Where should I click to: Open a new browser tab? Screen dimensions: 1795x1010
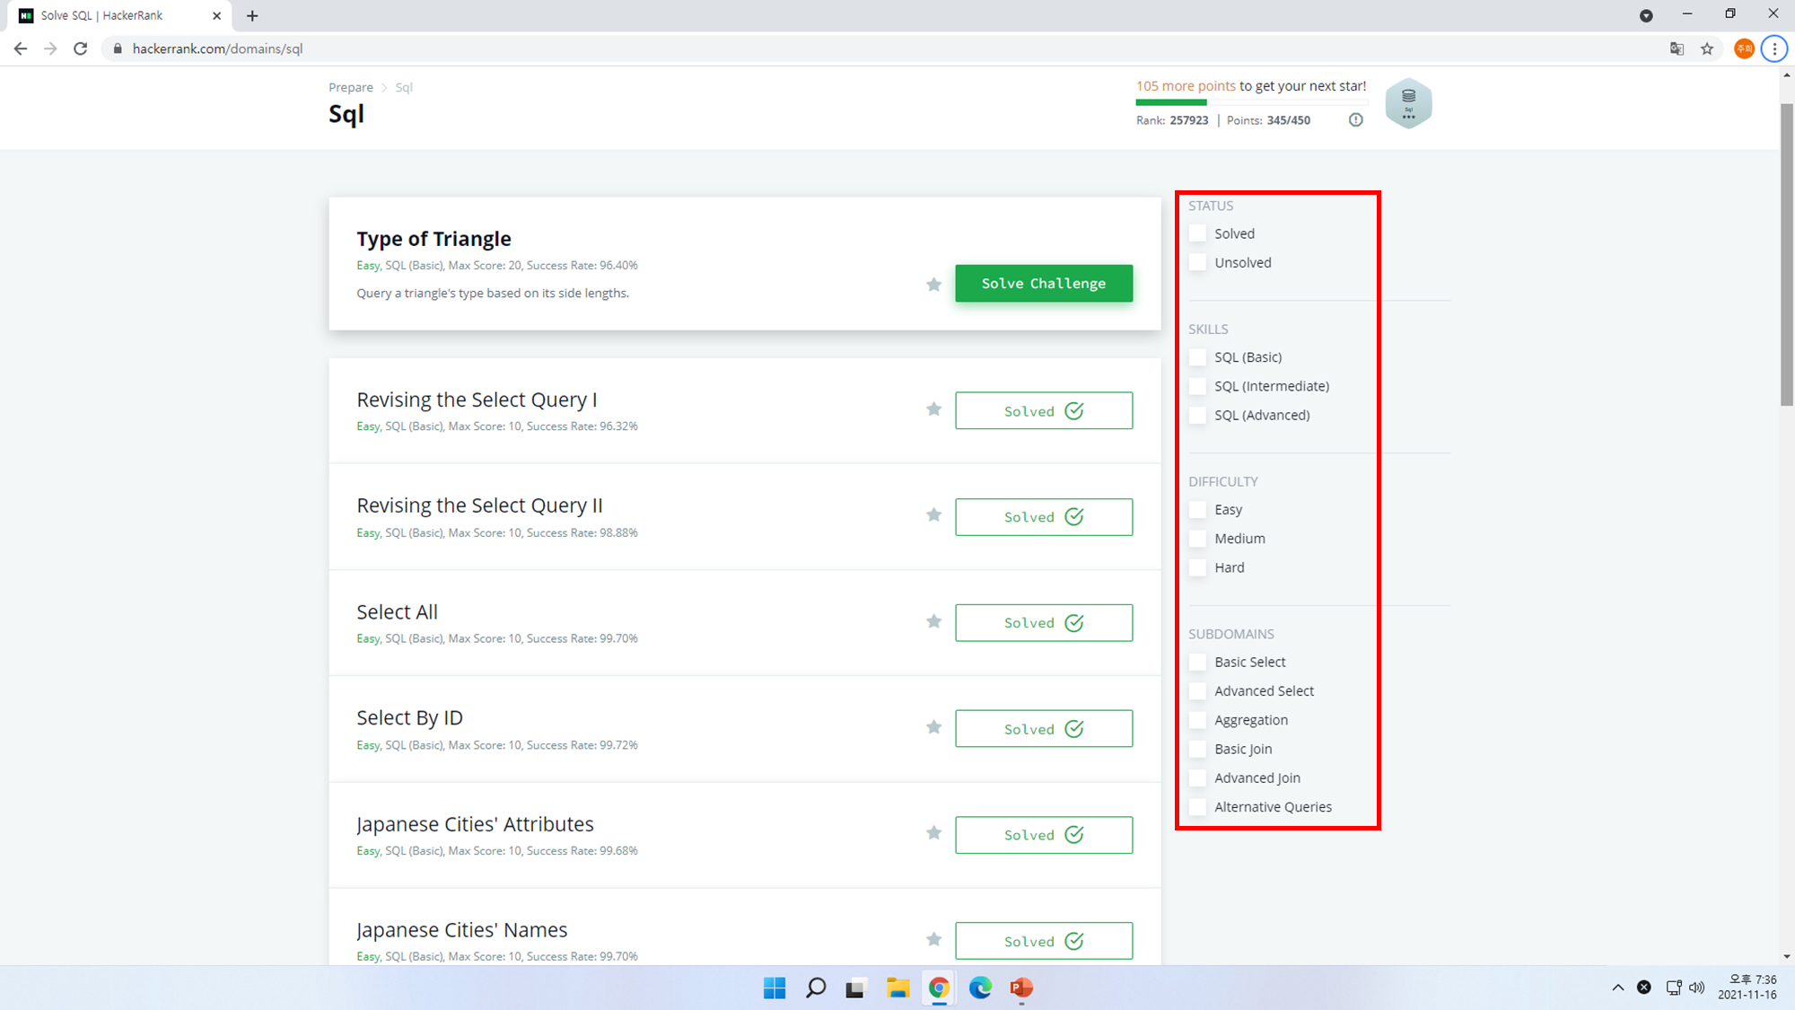click(252, 15)
